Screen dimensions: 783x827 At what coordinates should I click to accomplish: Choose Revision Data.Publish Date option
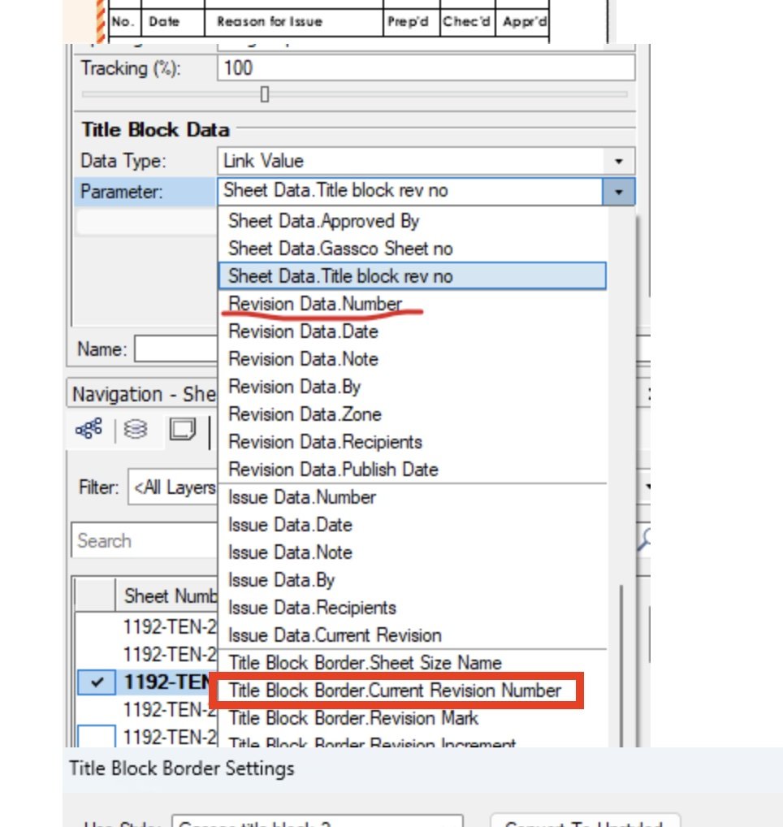(333, 470)
